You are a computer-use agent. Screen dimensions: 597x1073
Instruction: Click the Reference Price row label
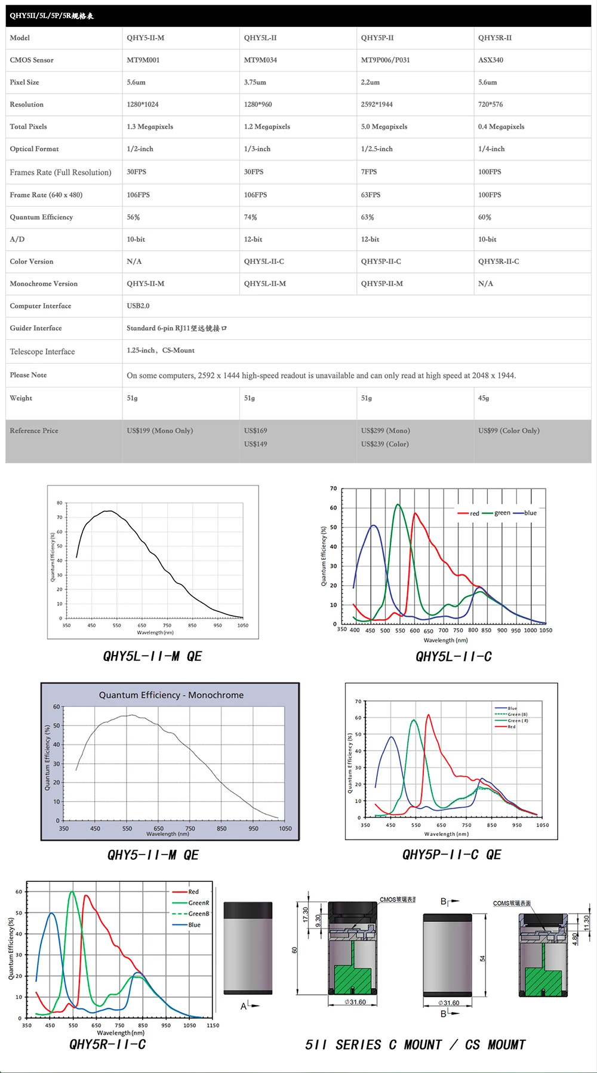[34, 431]
